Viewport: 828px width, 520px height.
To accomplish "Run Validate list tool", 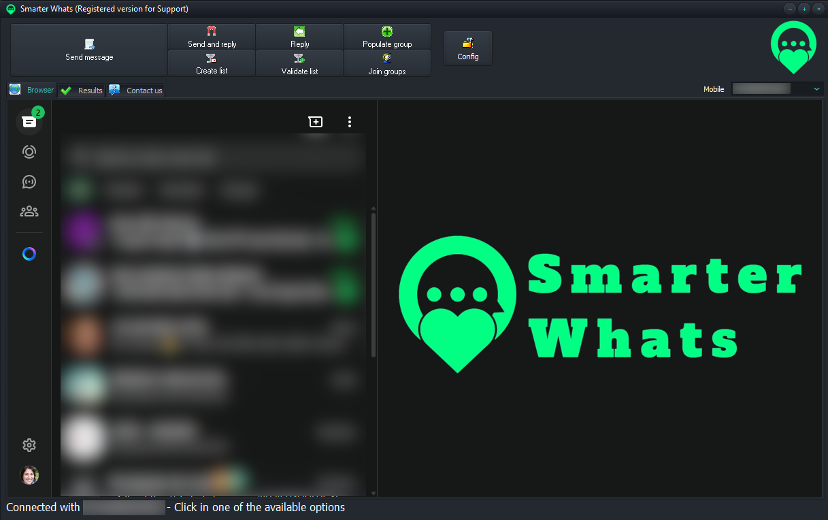I will pos(299,63).
